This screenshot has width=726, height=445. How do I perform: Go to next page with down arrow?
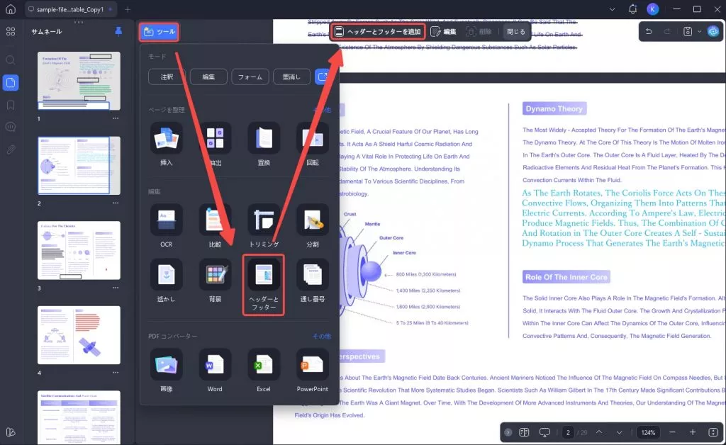[619, 432]
